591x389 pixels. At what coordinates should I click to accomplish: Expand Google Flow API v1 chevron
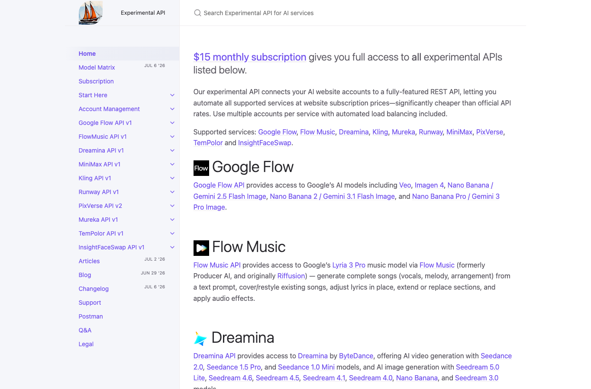point(172,123)
